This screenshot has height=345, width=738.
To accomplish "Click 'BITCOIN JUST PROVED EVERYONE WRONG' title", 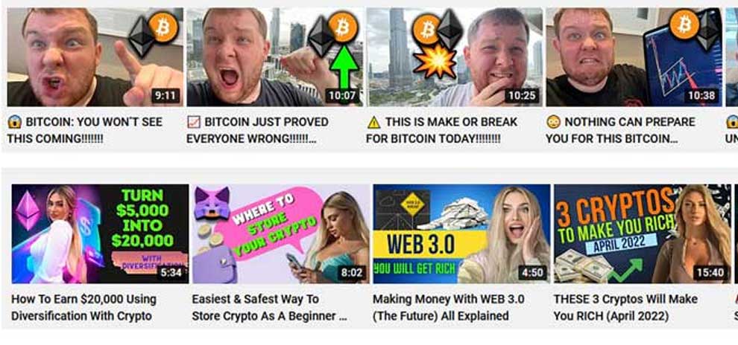I will [257, 130].
